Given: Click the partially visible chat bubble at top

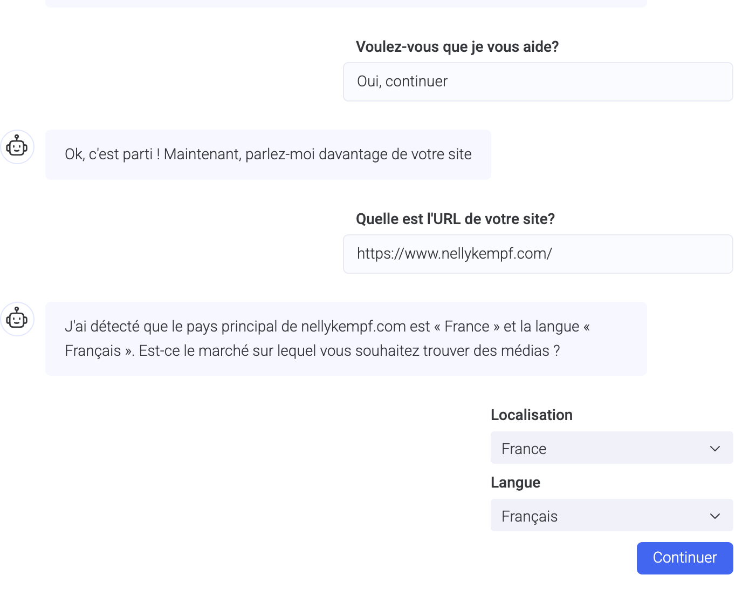Looking at the screenshot, I should (346, 3).
